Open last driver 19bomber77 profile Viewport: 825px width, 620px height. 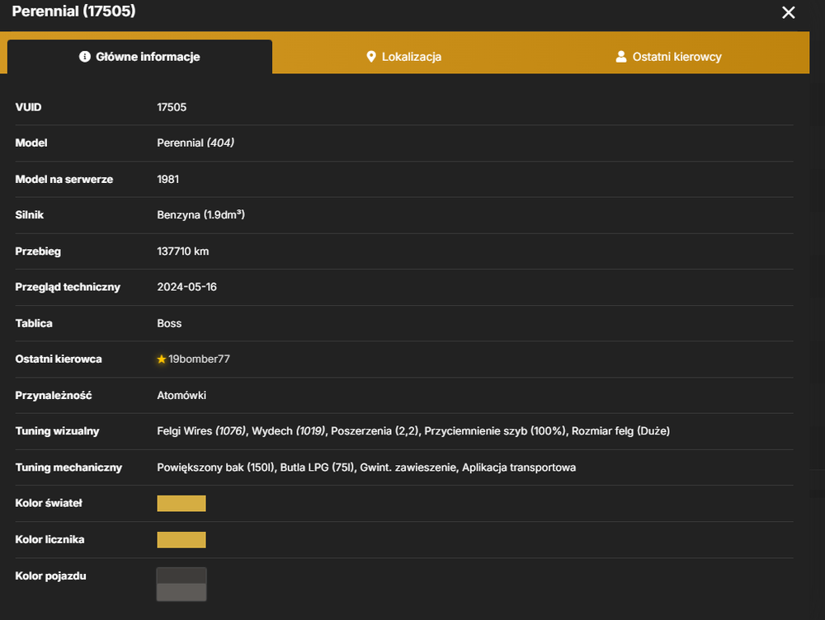click(199, 359)
